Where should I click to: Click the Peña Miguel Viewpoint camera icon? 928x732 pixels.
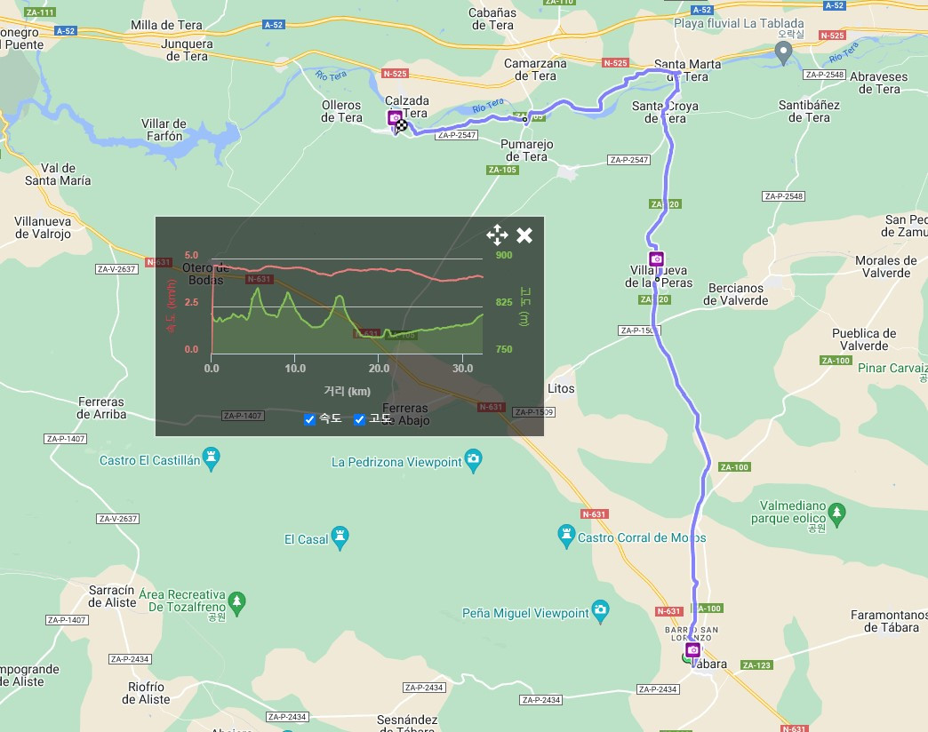point(600,611)
